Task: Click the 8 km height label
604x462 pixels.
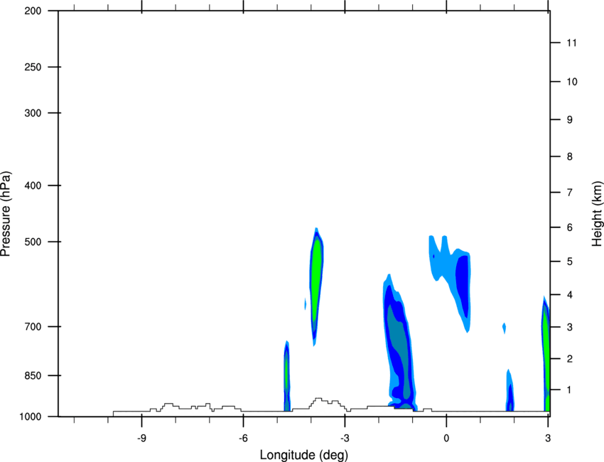Action: (x=570, y=156)
